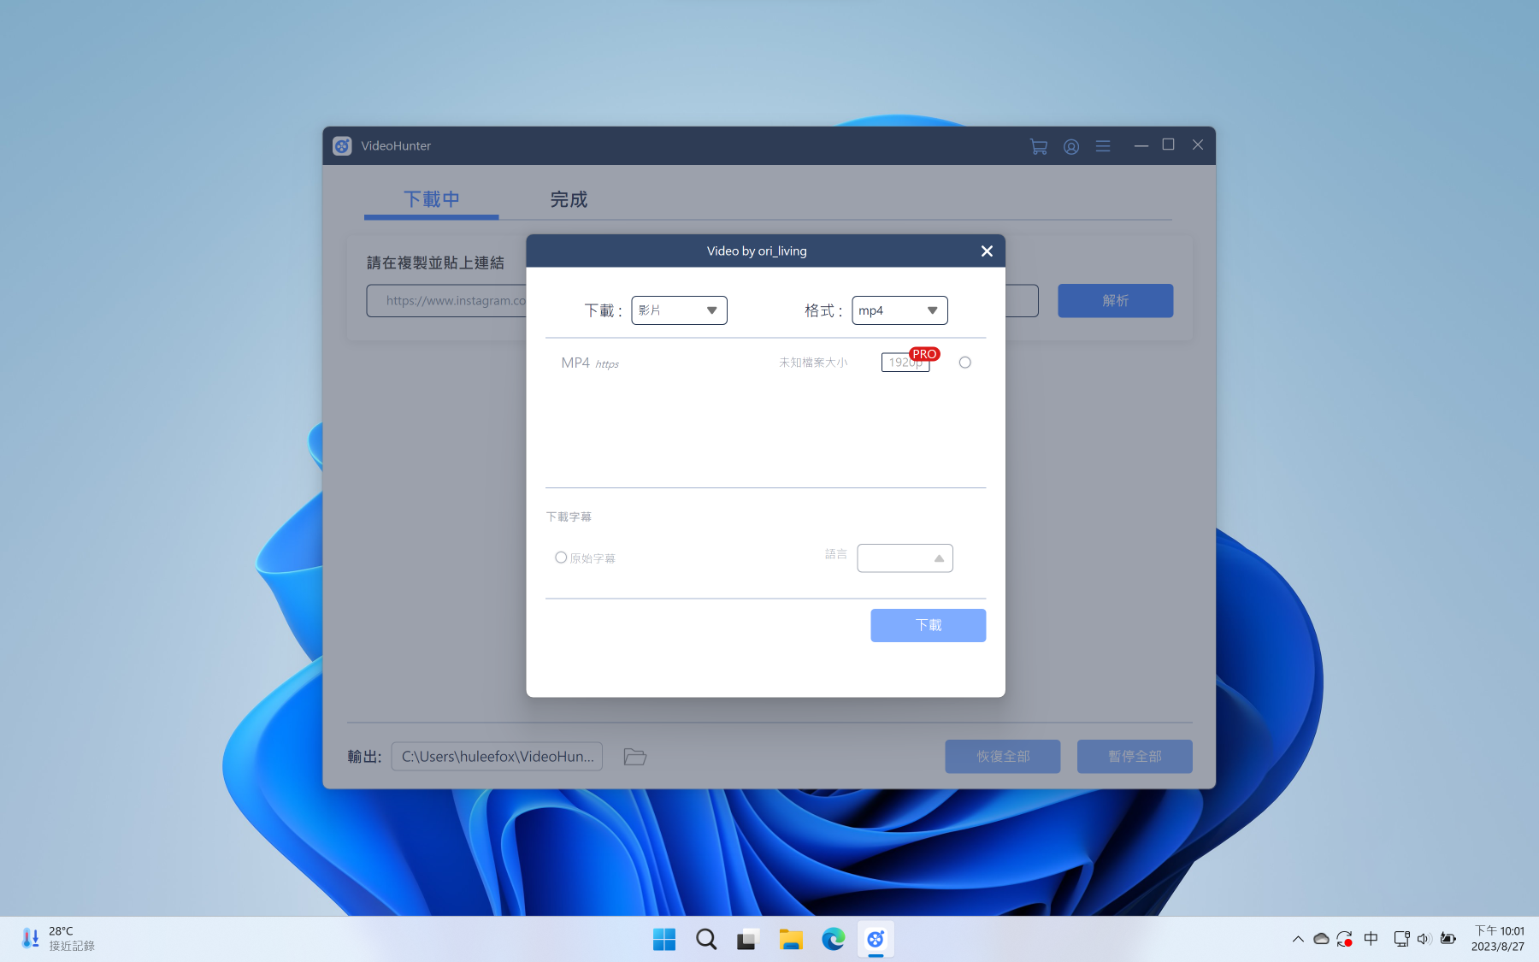Image resolution: width=1539 pixels, height=962 pixels.
Task: Select the MP4 1920p quality radio button
Action: coord(964,363)
